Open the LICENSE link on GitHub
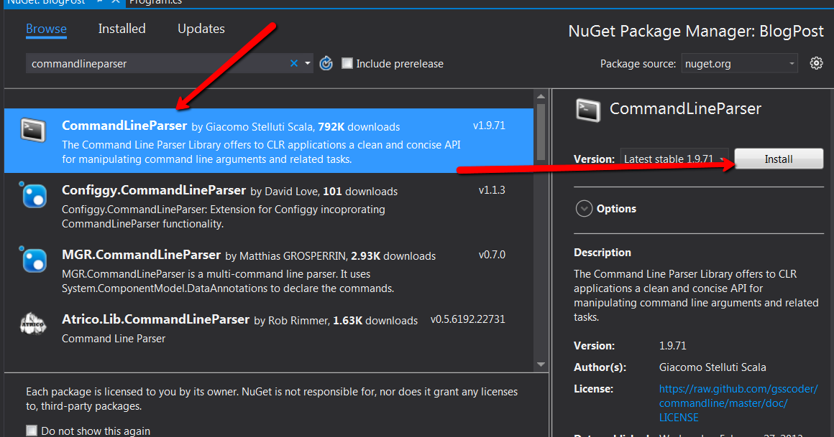 pyautogui.click(x=738, y=403)
